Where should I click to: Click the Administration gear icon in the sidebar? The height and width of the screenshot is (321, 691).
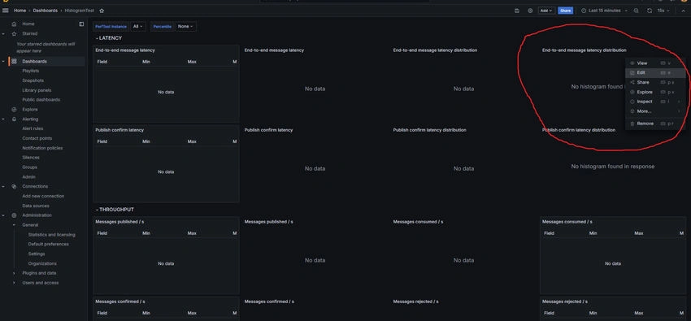[x=14, y=215]
